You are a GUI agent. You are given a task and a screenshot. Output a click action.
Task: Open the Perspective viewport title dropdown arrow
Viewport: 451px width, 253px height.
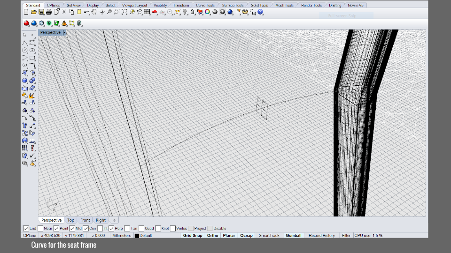click(x=64, y=32)
